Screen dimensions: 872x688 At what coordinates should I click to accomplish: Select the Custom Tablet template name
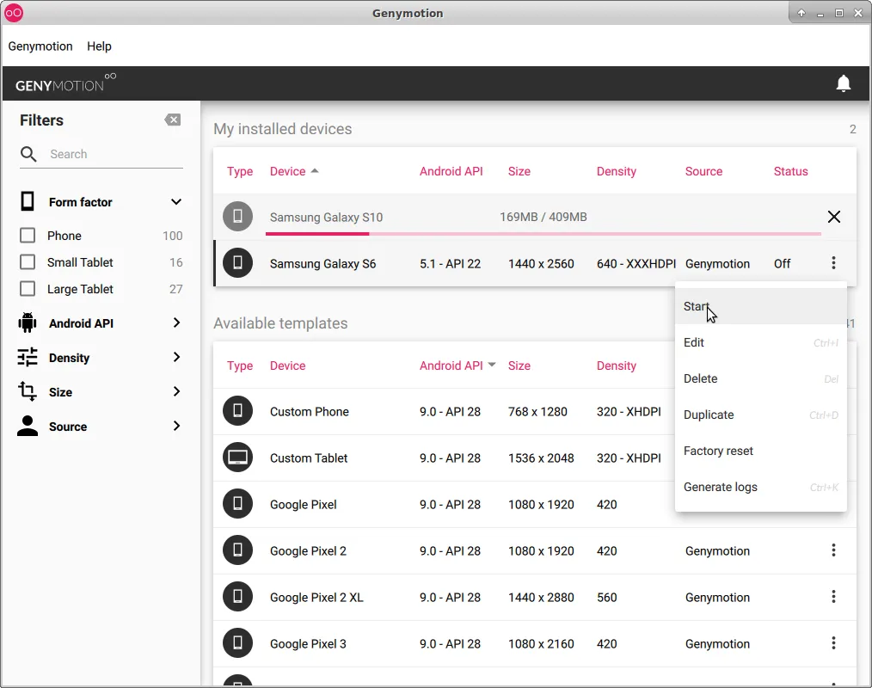click(309, 458)
